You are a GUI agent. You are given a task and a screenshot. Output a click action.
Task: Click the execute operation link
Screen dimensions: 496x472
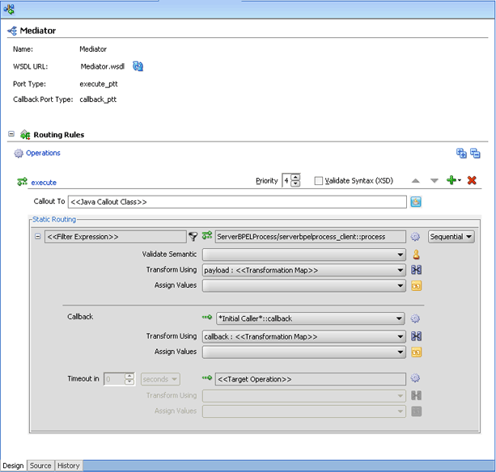44,183
